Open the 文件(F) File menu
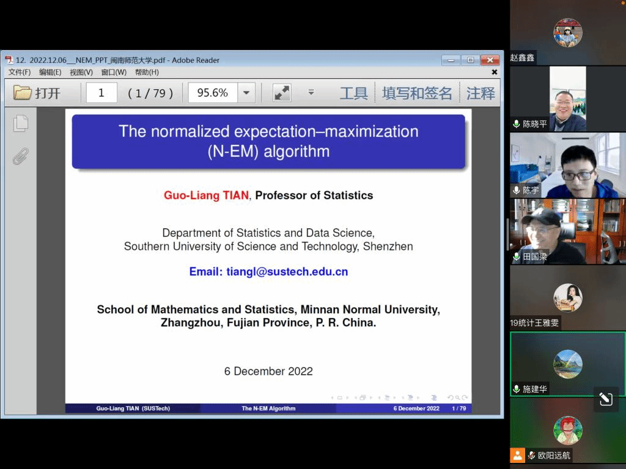 coord(20,72)
